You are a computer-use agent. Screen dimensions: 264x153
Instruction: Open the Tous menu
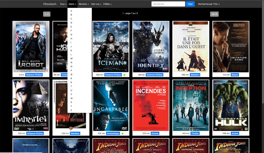[63, 4]
